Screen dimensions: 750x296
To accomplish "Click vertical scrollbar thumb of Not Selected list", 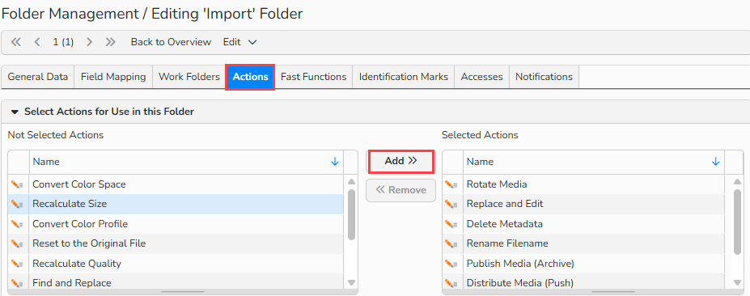I will [351, 214].
